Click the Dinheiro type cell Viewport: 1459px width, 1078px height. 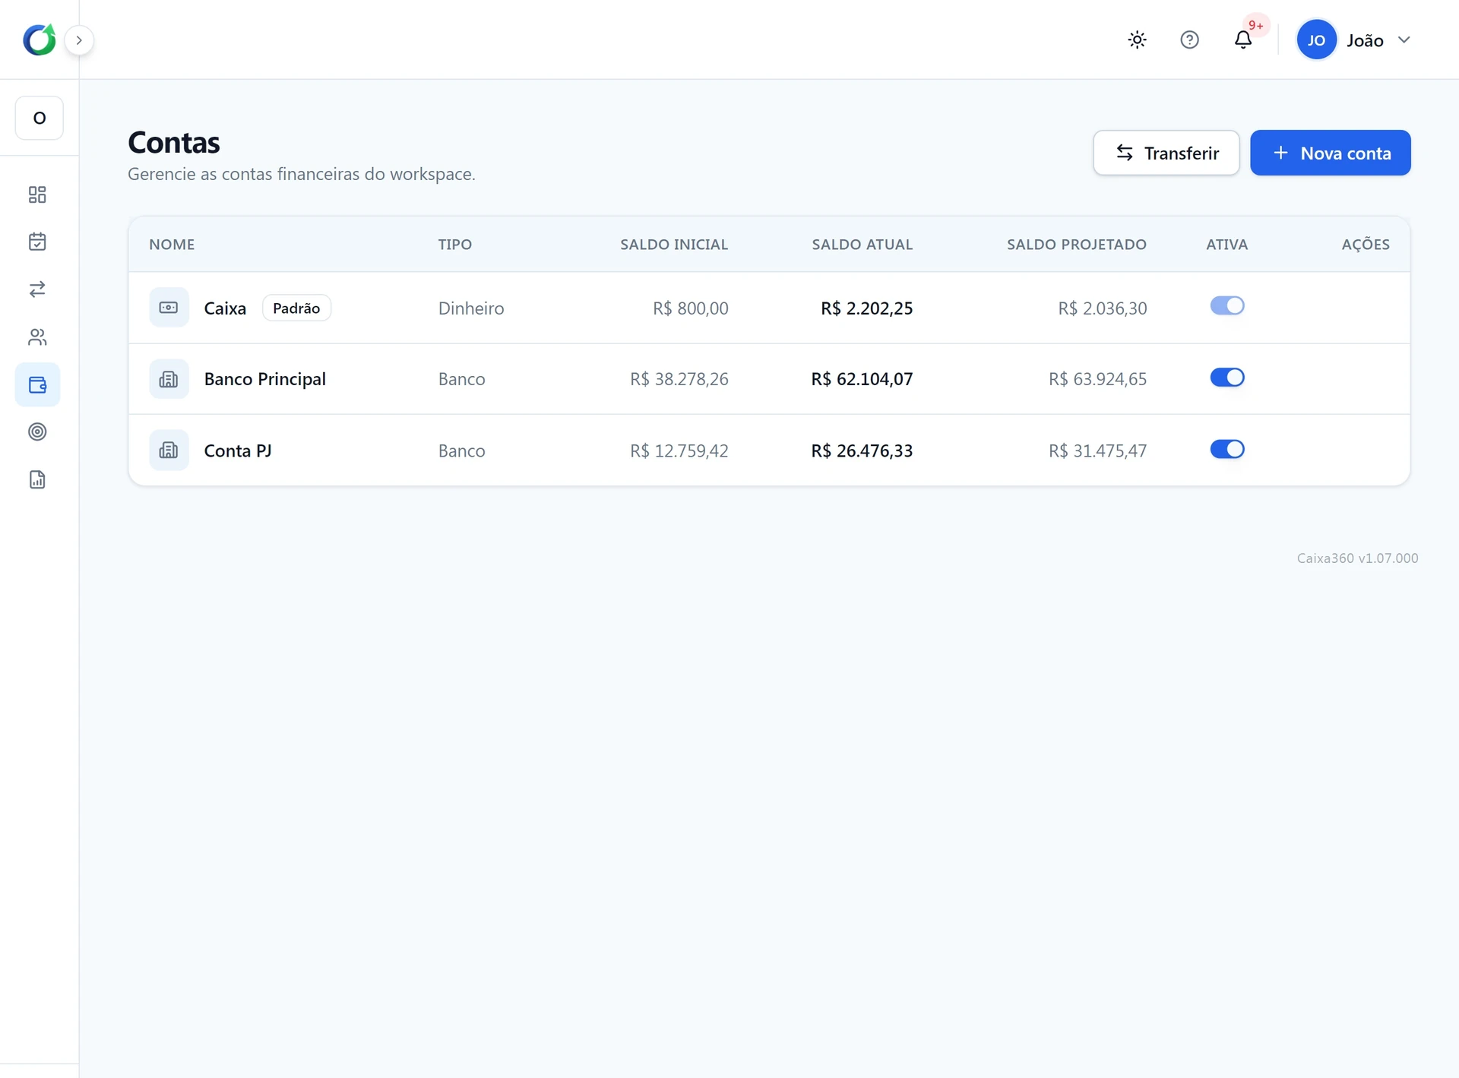point(471,308)
